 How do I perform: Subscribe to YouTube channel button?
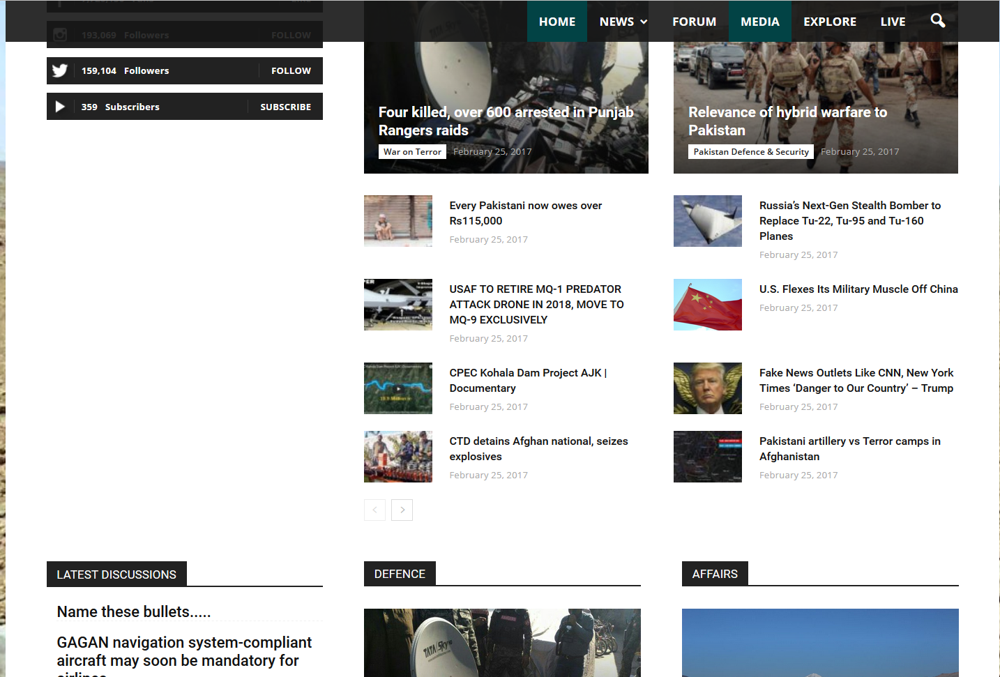point(285,107)
